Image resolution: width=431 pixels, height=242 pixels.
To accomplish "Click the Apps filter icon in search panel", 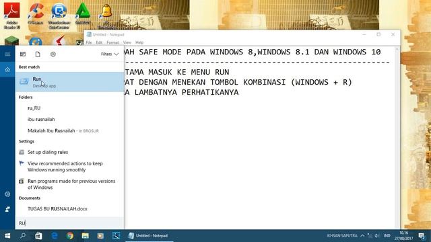I will (23, 54).
